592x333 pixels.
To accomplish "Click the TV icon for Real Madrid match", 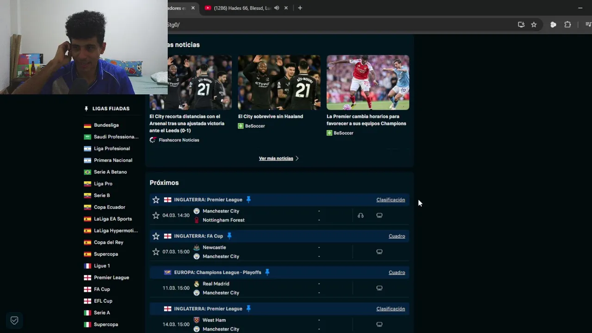I will [379, 288].
